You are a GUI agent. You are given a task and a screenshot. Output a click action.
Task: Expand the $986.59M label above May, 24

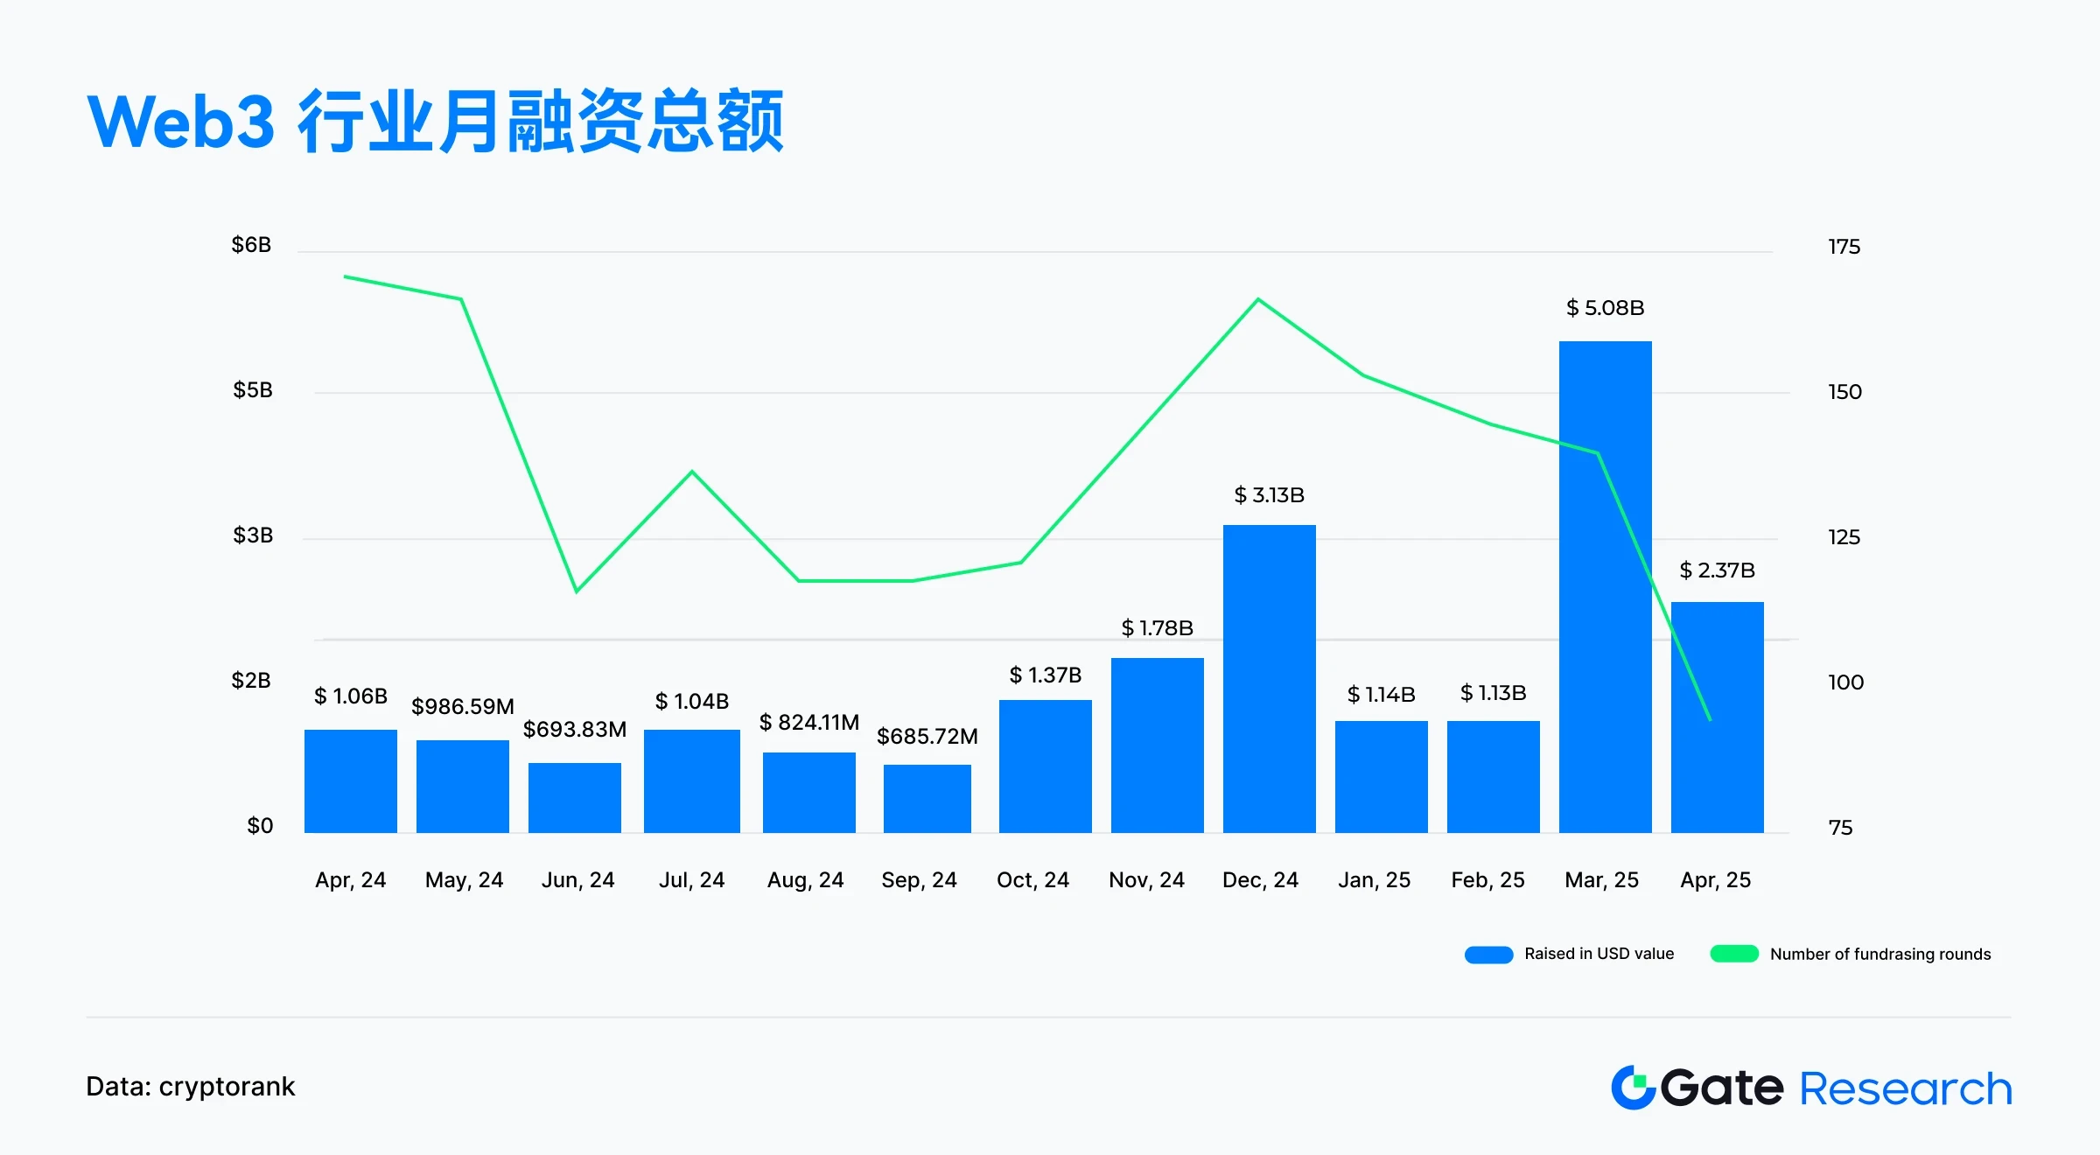tap(463, 706)
